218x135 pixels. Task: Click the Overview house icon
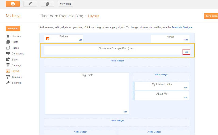(x=8, y=36)
